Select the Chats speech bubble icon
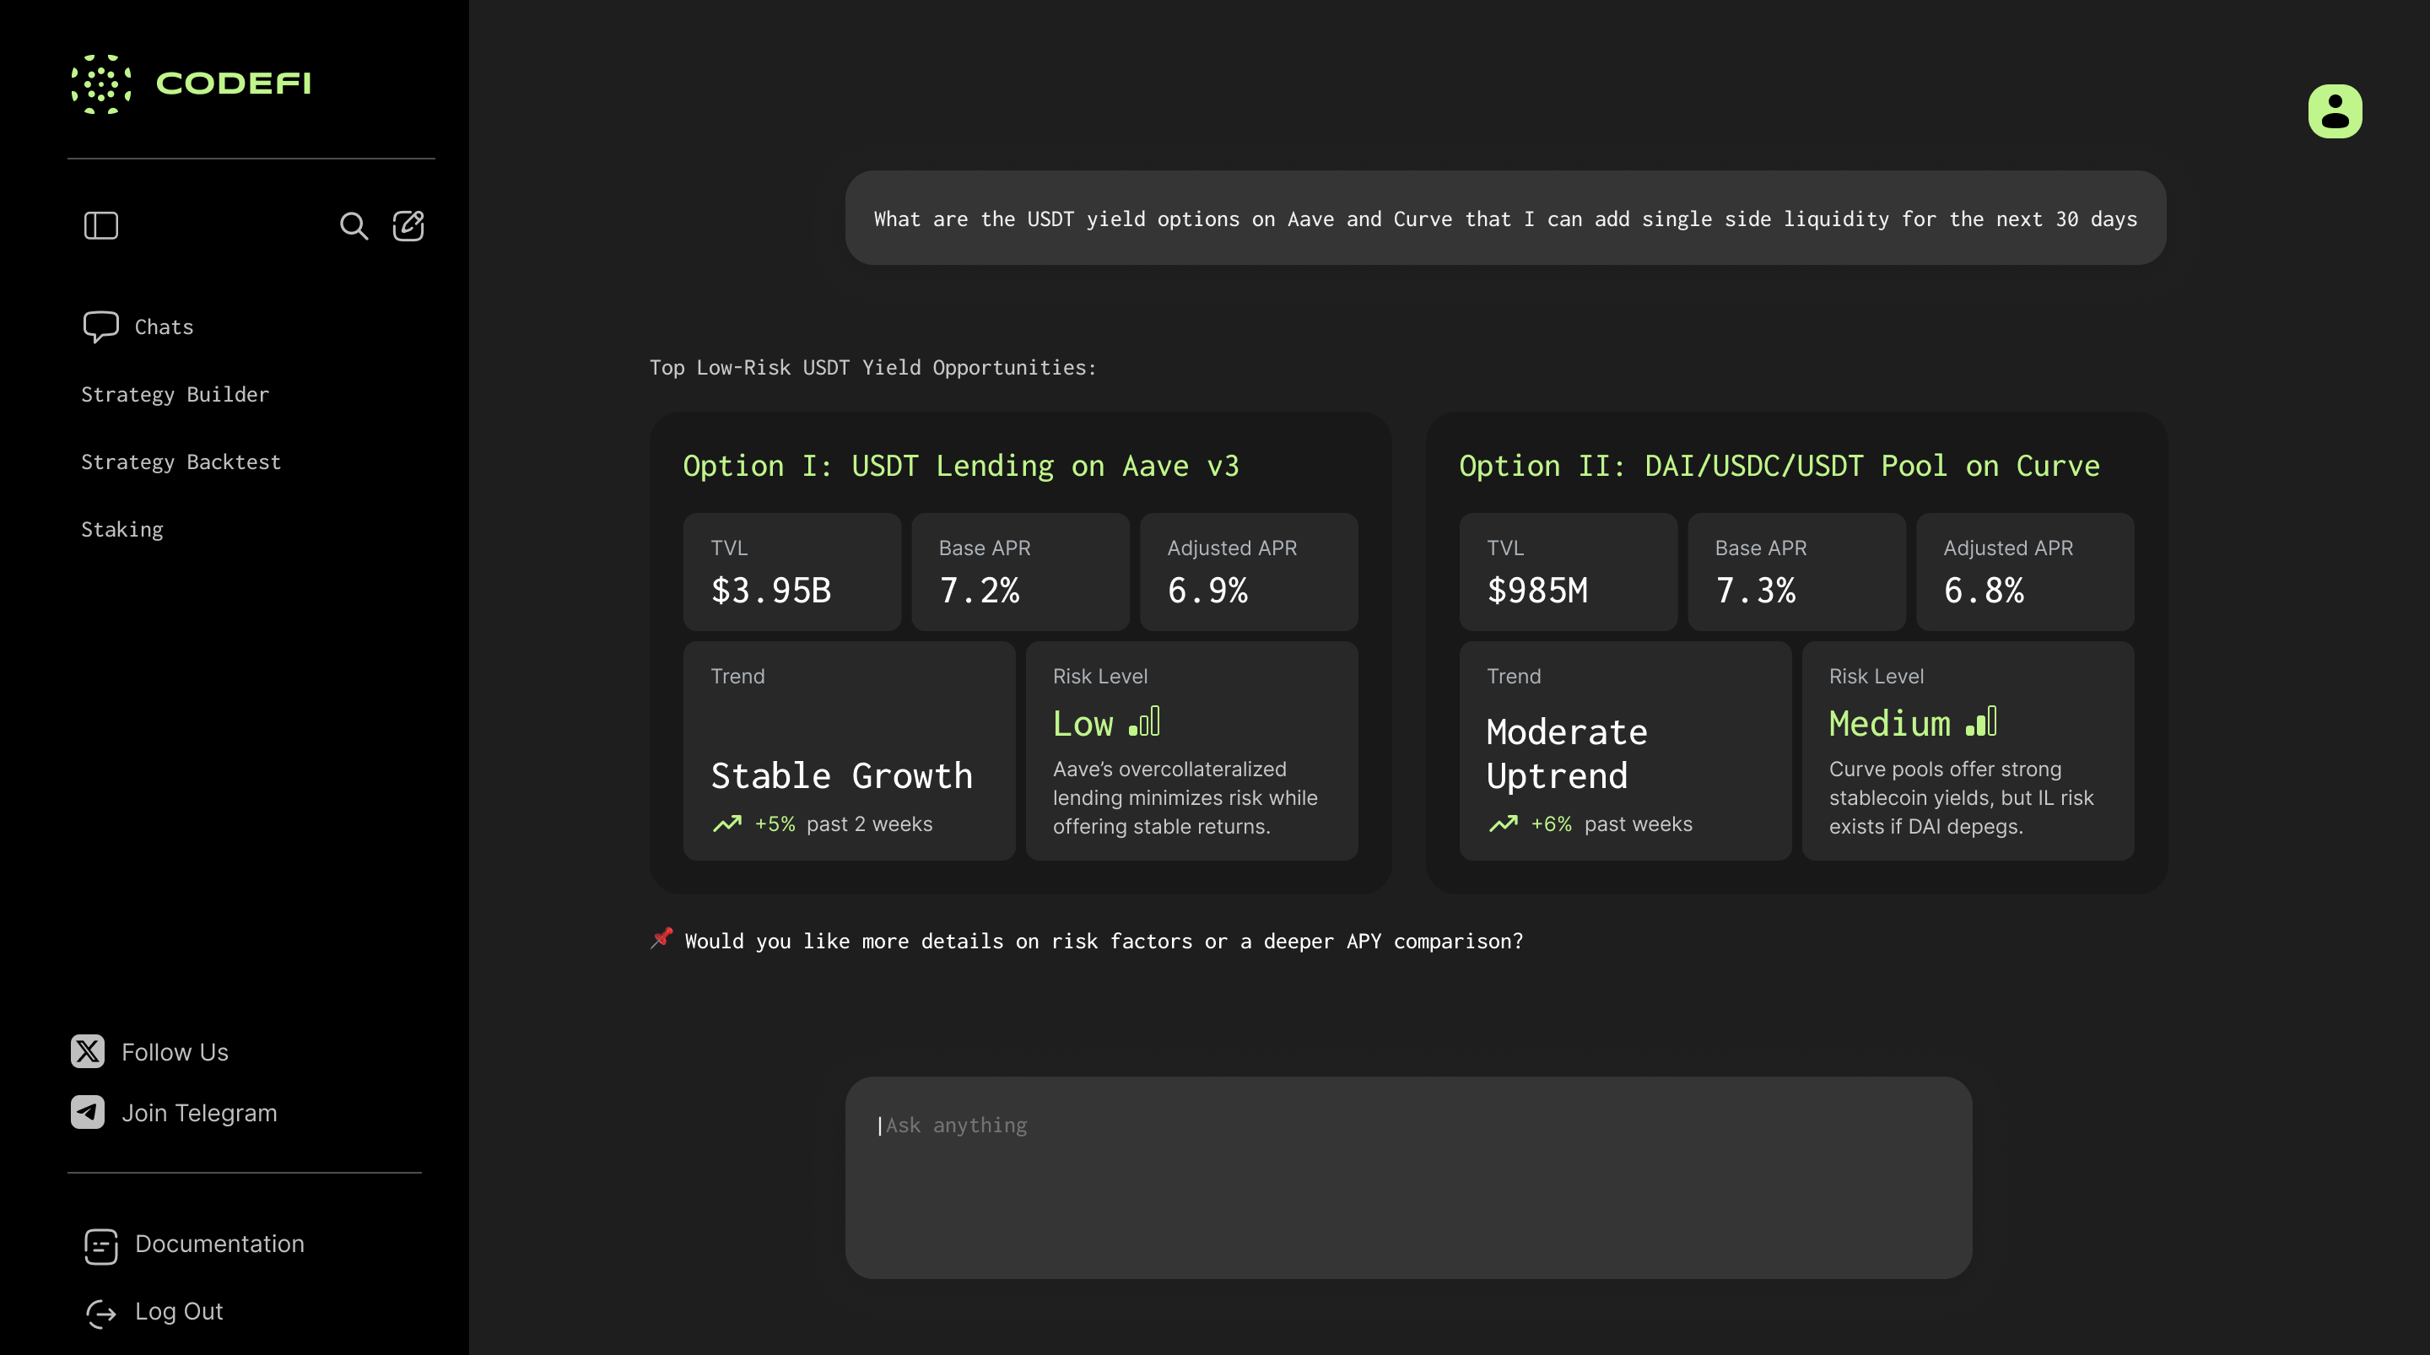 click(101, 326)
